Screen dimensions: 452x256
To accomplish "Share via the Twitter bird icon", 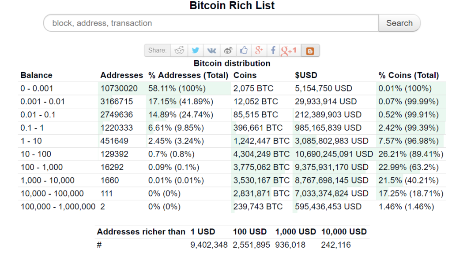I will pos(196,51).
